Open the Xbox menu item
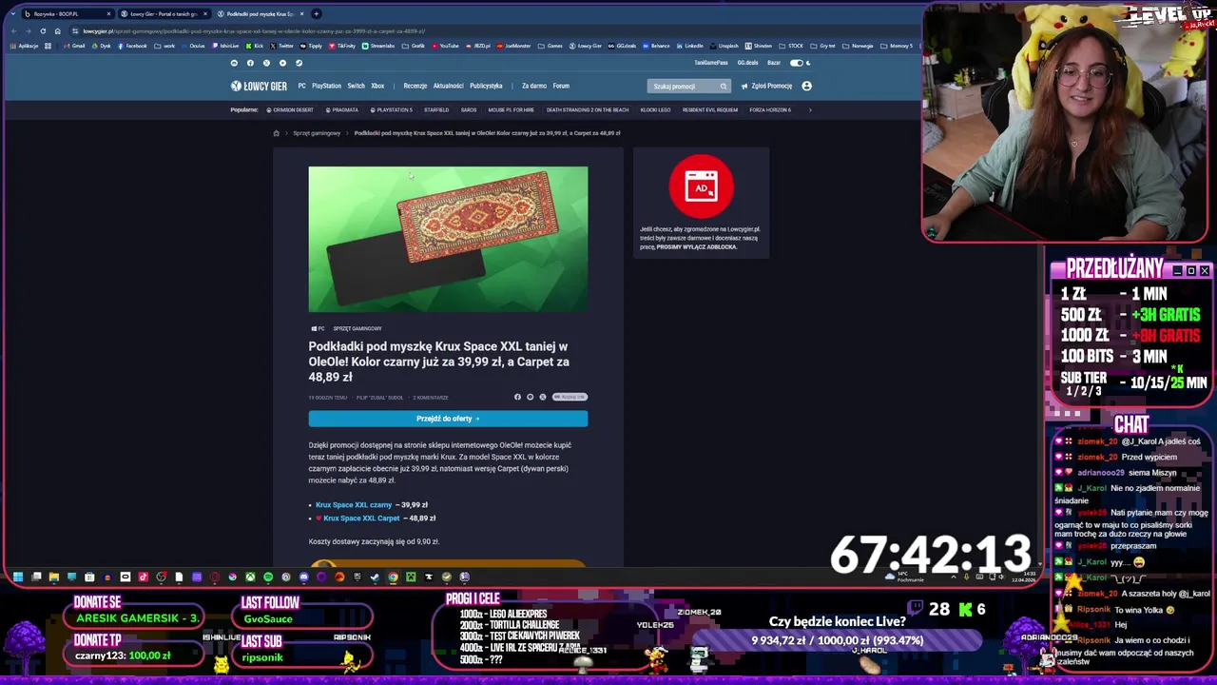 [377, 86]
